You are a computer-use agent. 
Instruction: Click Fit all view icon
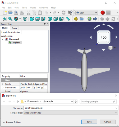(x=5, y=19)
